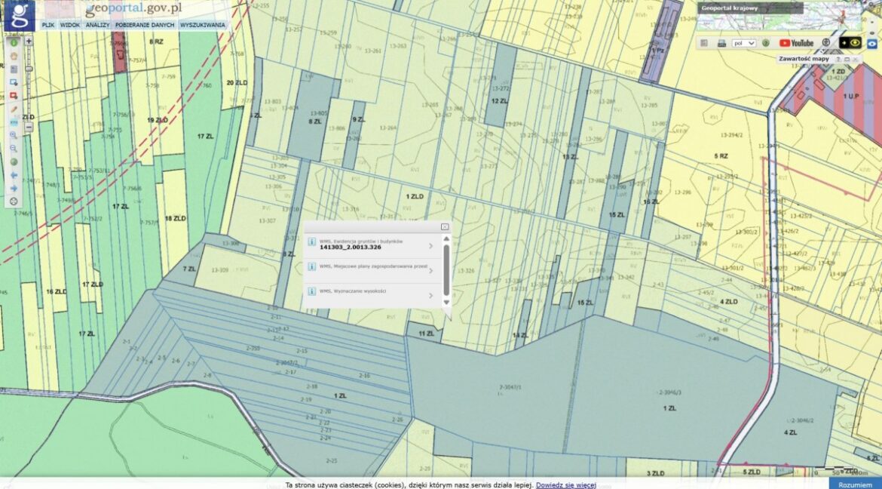882x489 pixels.
Task: Open the 'pol' language dropdown
Action: click(744, 43)
